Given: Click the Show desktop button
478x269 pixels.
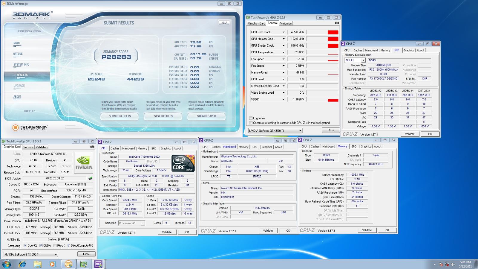Looking at the screenshot, I should [476, 264].
